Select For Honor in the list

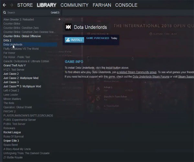(9, 53)
